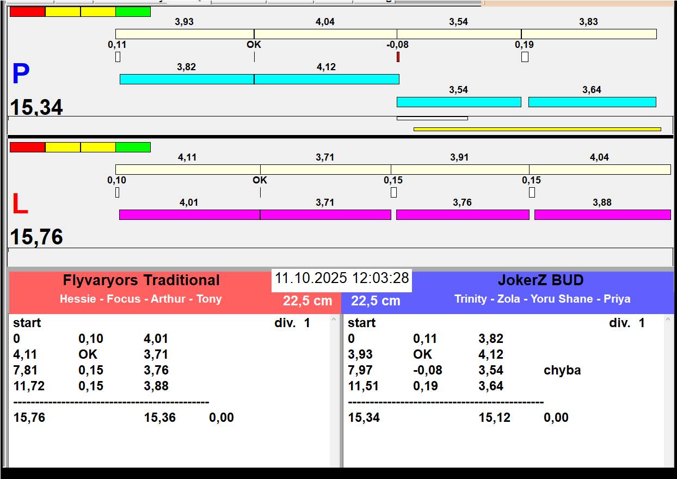Viewport: 677px width, 479px height.
Task: Click the 0,11 start marker in lane P
Action: click(x=118, y=57)
